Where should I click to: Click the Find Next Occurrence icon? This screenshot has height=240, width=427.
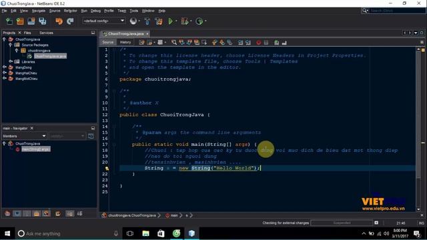click(189, 43)
